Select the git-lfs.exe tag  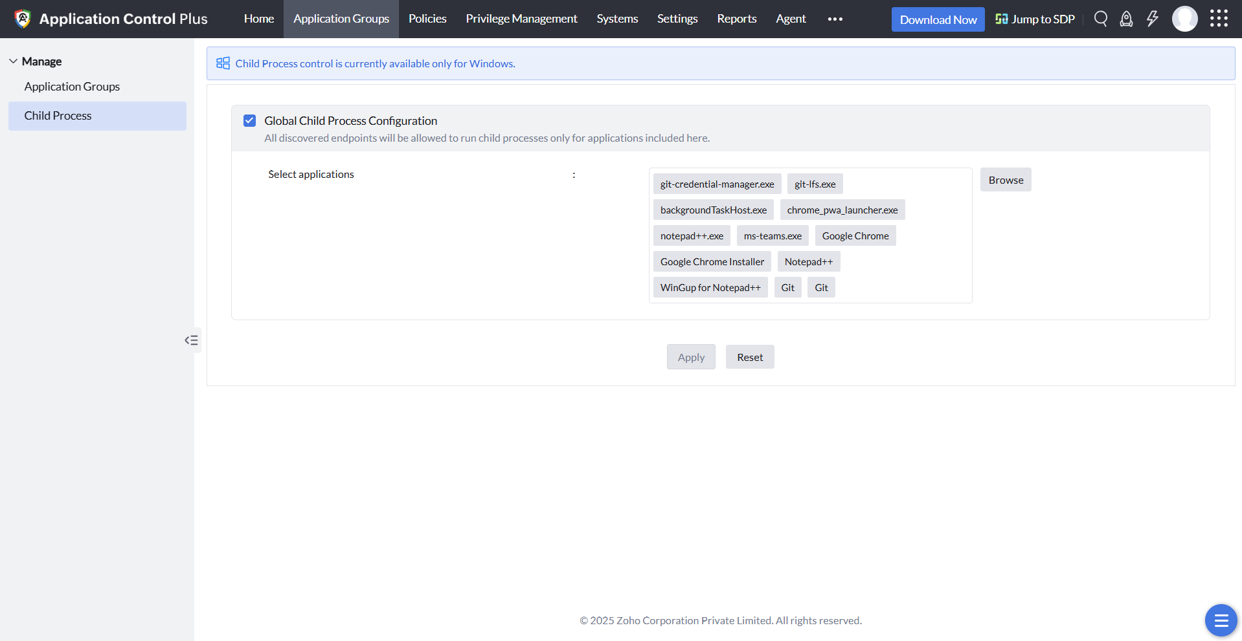click(815, 184)
